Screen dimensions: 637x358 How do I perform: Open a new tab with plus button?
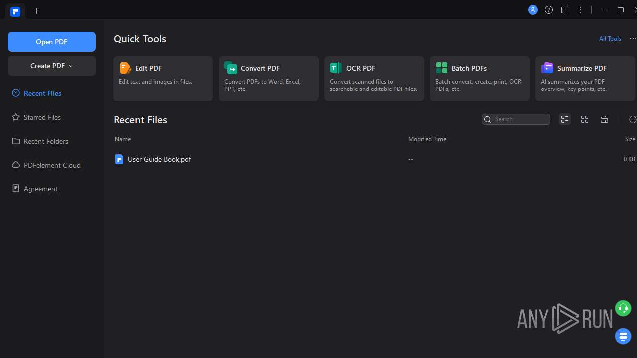[36, 11]
